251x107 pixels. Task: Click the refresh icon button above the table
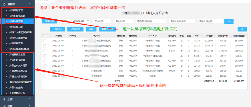click(242, 29)
